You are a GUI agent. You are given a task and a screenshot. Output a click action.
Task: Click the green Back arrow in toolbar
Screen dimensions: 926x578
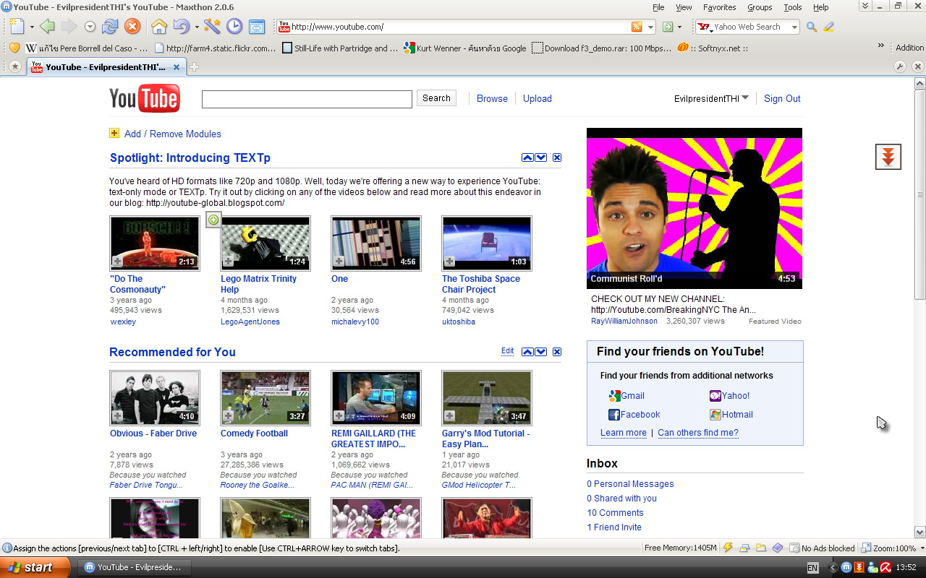click(47, 27)
